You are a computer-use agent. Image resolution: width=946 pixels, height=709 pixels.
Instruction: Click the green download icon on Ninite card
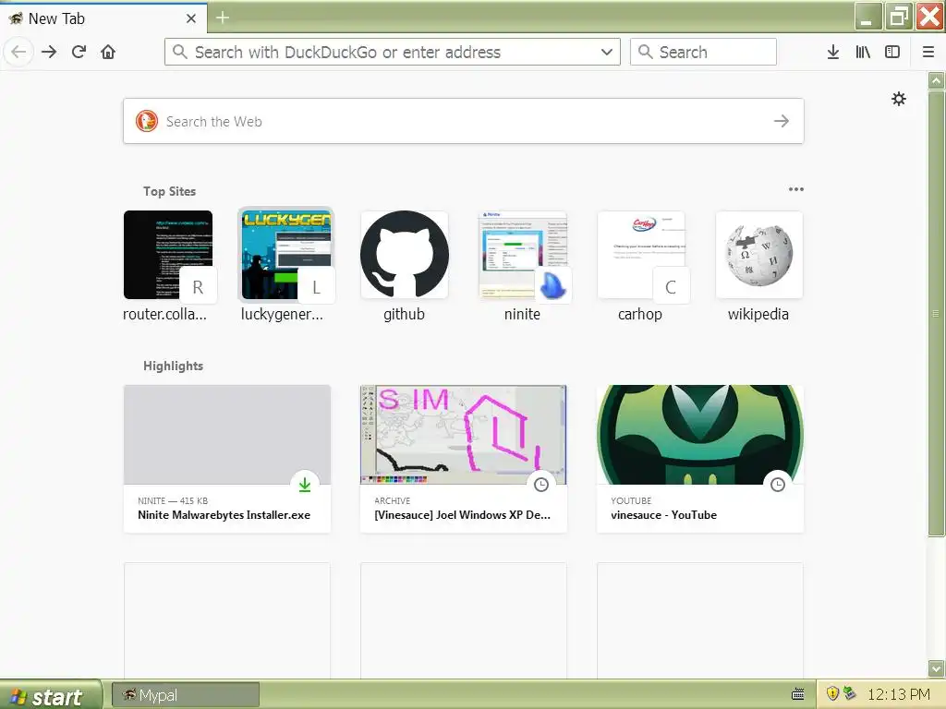(305, 485)
